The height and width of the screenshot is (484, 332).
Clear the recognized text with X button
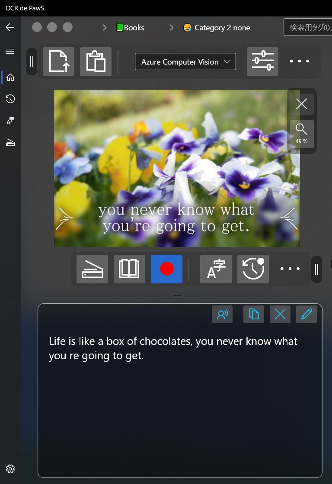point(280,315)
